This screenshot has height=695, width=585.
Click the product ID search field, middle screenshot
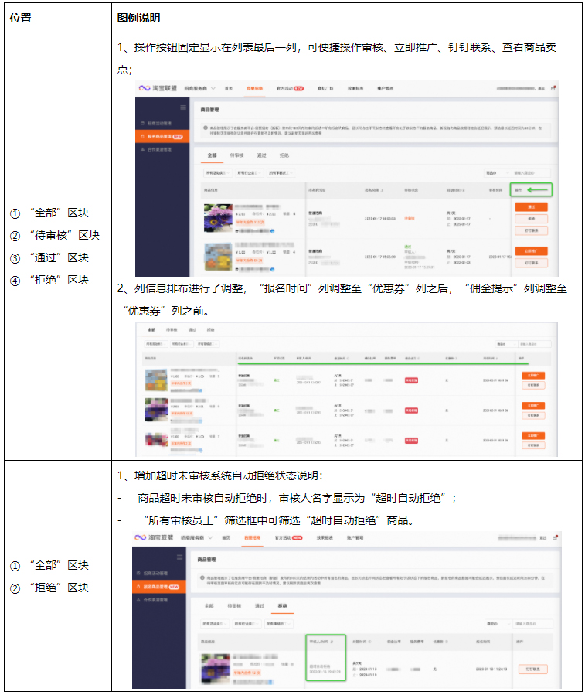[x=535, y=344]
